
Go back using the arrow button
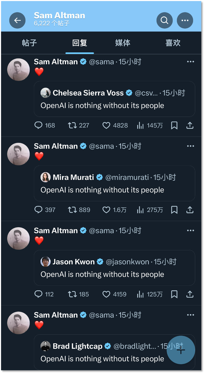click(x=17, y=20)
